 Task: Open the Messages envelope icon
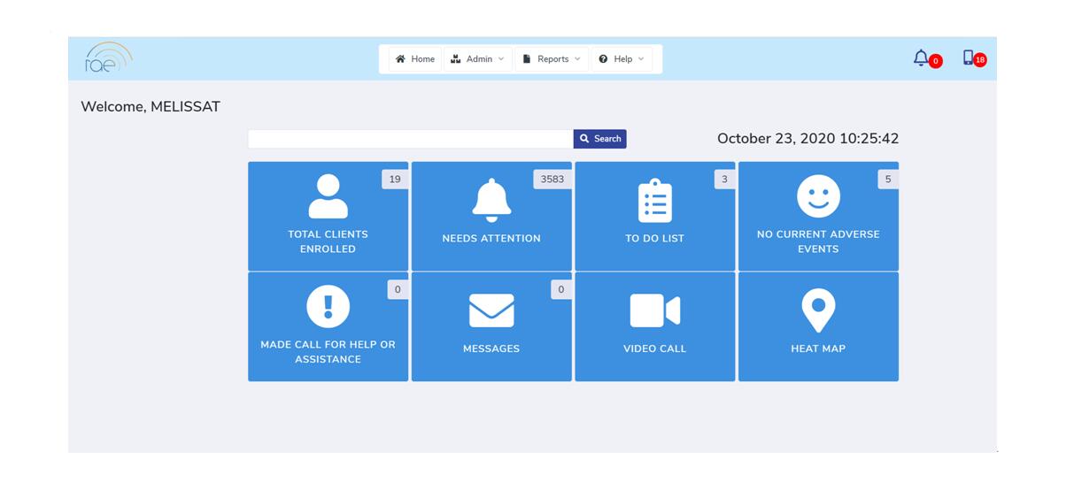point(491,310)
